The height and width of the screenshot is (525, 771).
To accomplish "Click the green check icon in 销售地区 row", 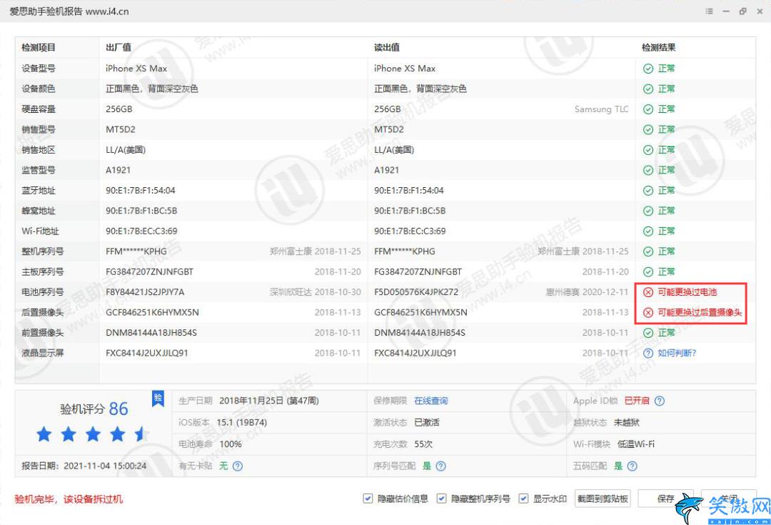I will 648,150.
